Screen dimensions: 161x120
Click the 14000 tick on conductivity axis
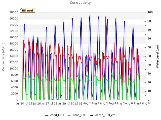click(x=14, y=56)
